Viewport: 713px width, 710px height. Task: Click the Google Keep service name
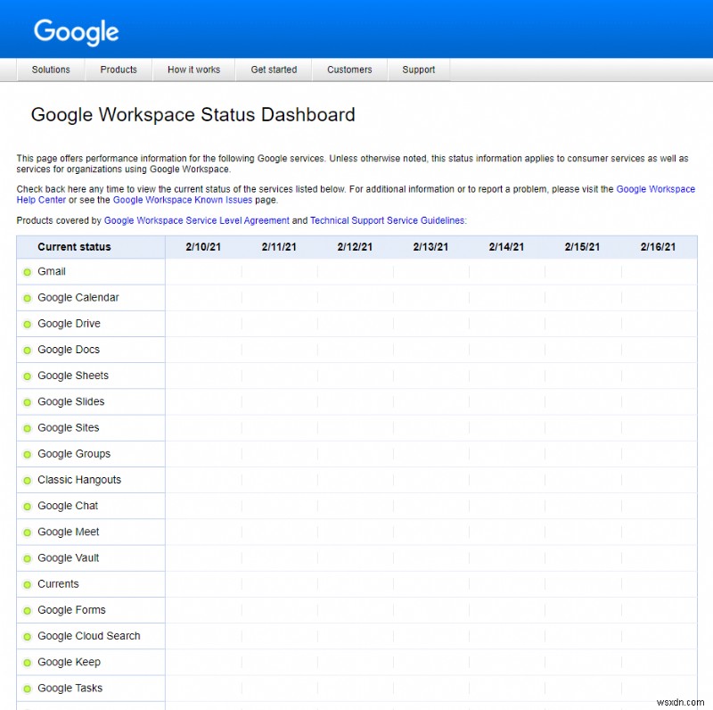69,662
